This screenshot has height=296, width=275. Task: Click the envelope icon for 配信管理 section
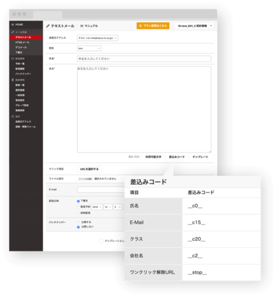coord(12,59)
